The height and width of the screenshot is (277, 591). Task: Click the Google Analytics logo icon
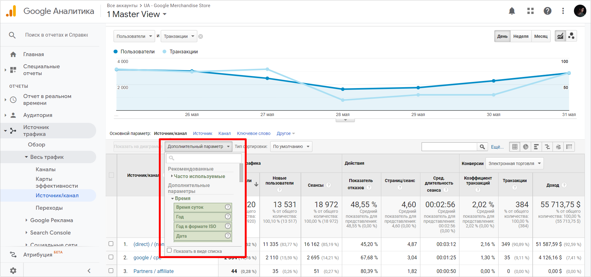point(11,11)
